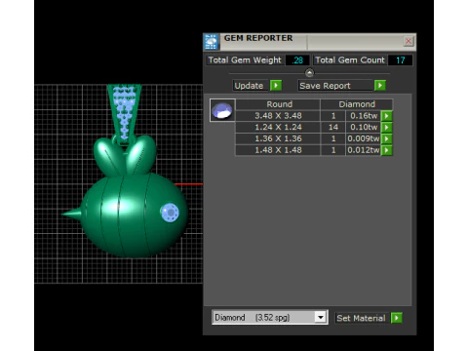Select the 1.36 X 1.36 size cell

pos(278,138)
